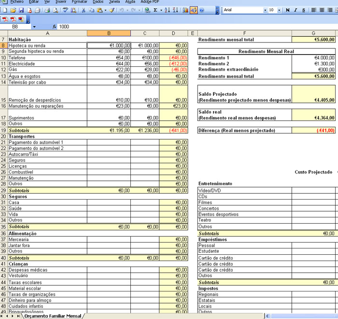
Task: Expand the Name Box dropdown arrow
Action: (34, 27)
